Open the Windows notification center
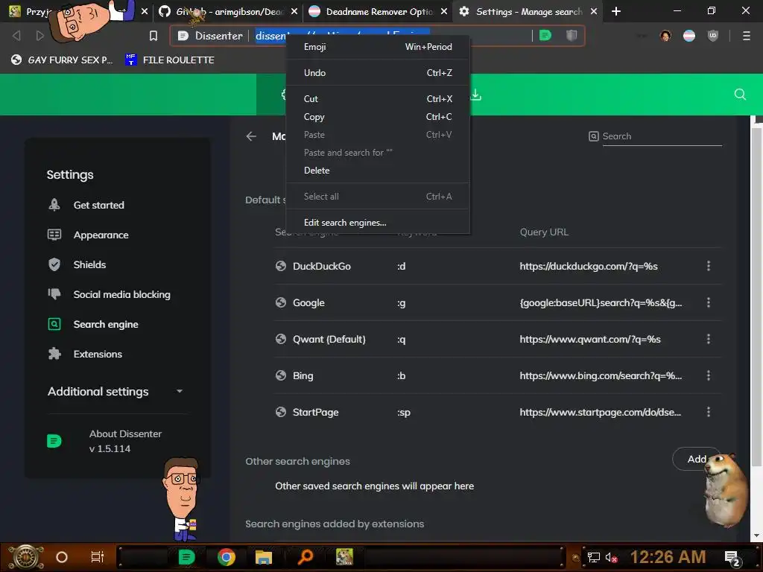The height and width of the screenshot is (572, 763). [732, 557]
